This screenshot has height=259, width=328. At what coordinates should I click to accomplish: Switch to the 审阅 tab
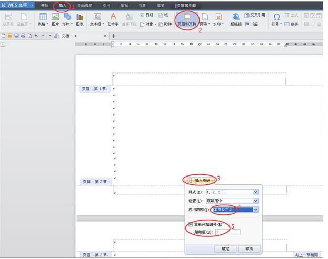[x=124, y=6]
